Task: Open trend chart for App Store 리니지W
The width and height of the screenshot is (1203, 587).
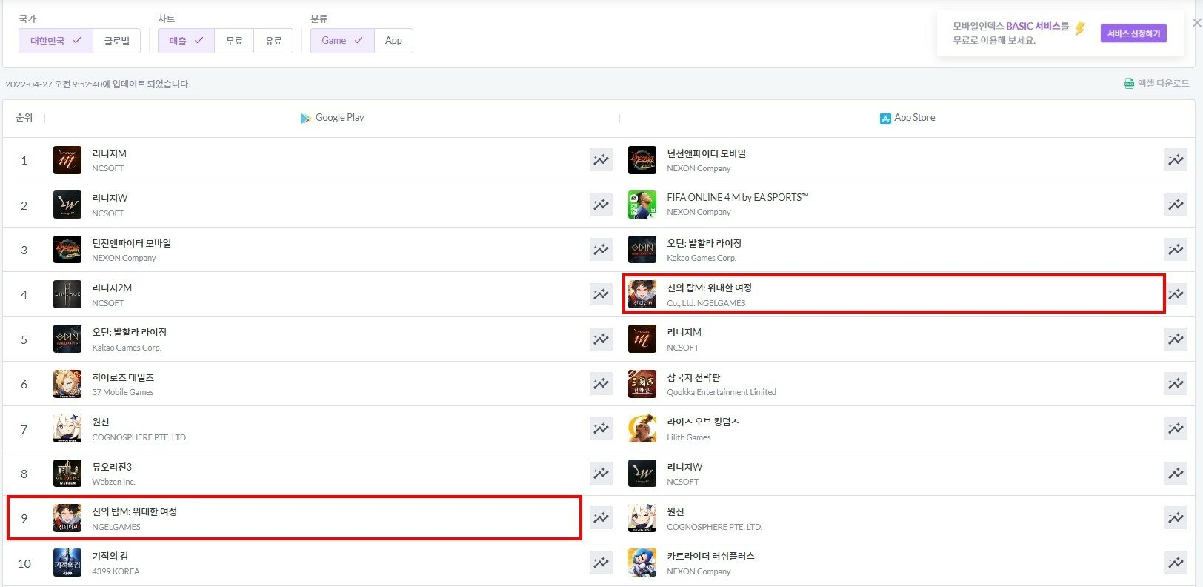Action: coord(1176,473)
